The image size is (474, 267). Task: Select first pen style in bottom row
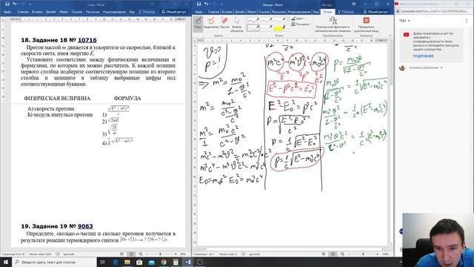click(x=253, y=28)
